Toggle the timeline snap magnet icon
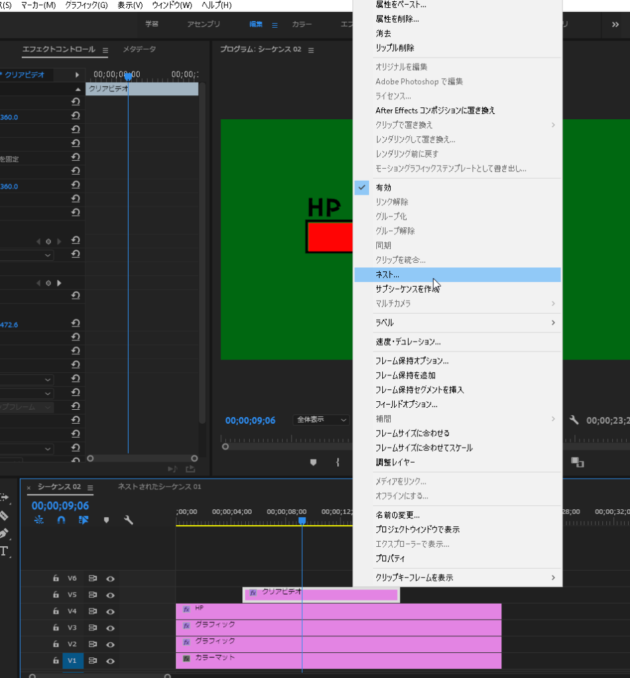This screenshot has height=678, width=630. click(x=61, y=520)
